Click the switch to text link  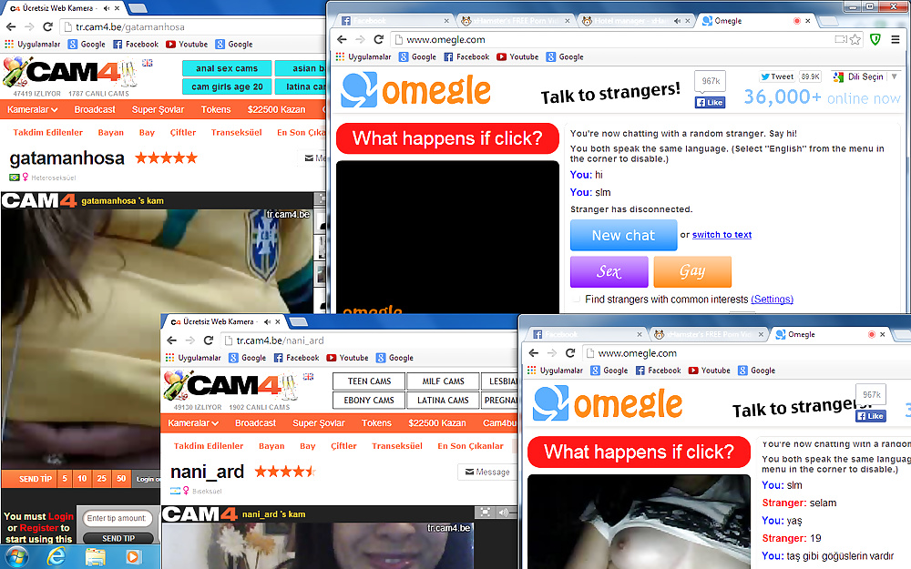pyautogui.click(x=722, y=235)
